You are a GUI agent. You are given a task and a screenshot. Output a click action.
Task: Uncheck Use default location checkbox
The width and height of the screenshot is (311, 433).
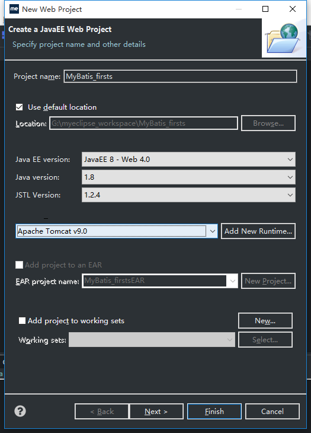click(x=20, y=107)
